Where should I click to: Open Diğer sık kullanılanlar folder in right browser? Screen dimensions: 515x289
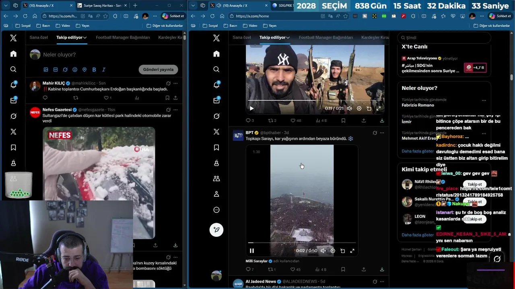pyautogui.click(x=492, y=26)
